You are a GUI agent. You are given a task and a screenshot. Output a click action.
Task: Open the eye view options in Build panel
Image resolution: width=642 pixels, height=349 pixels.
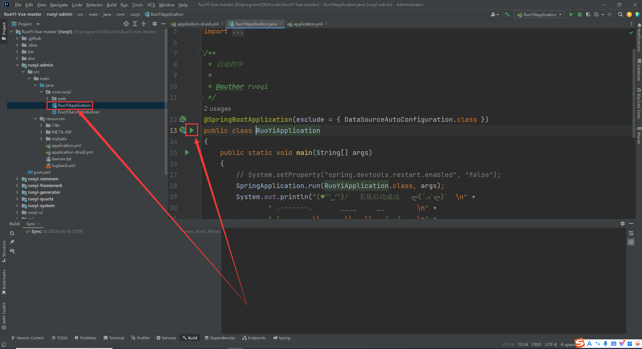(x=12, y=251)
